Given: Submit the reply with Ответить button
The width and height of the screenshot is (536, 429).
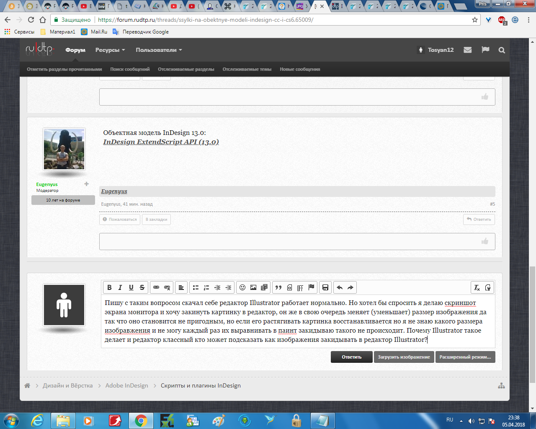Looking at the screenshot, I should tap(352, 357).
